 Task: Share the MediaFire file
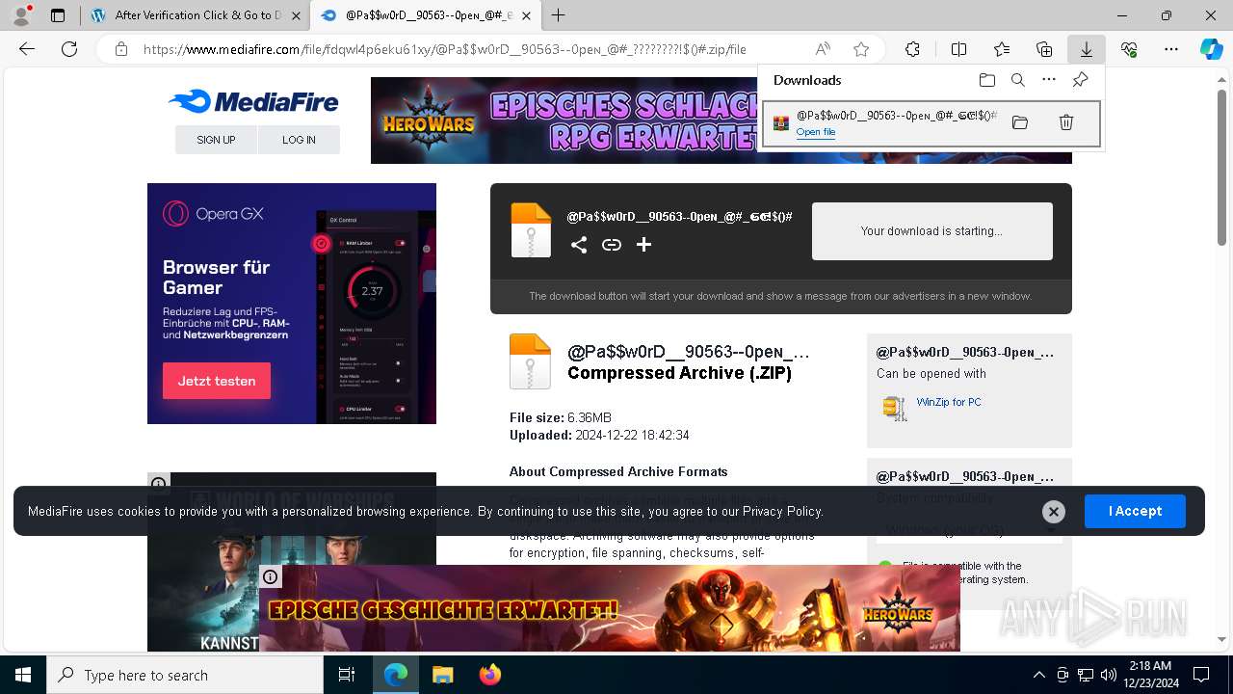click(579, 245)
